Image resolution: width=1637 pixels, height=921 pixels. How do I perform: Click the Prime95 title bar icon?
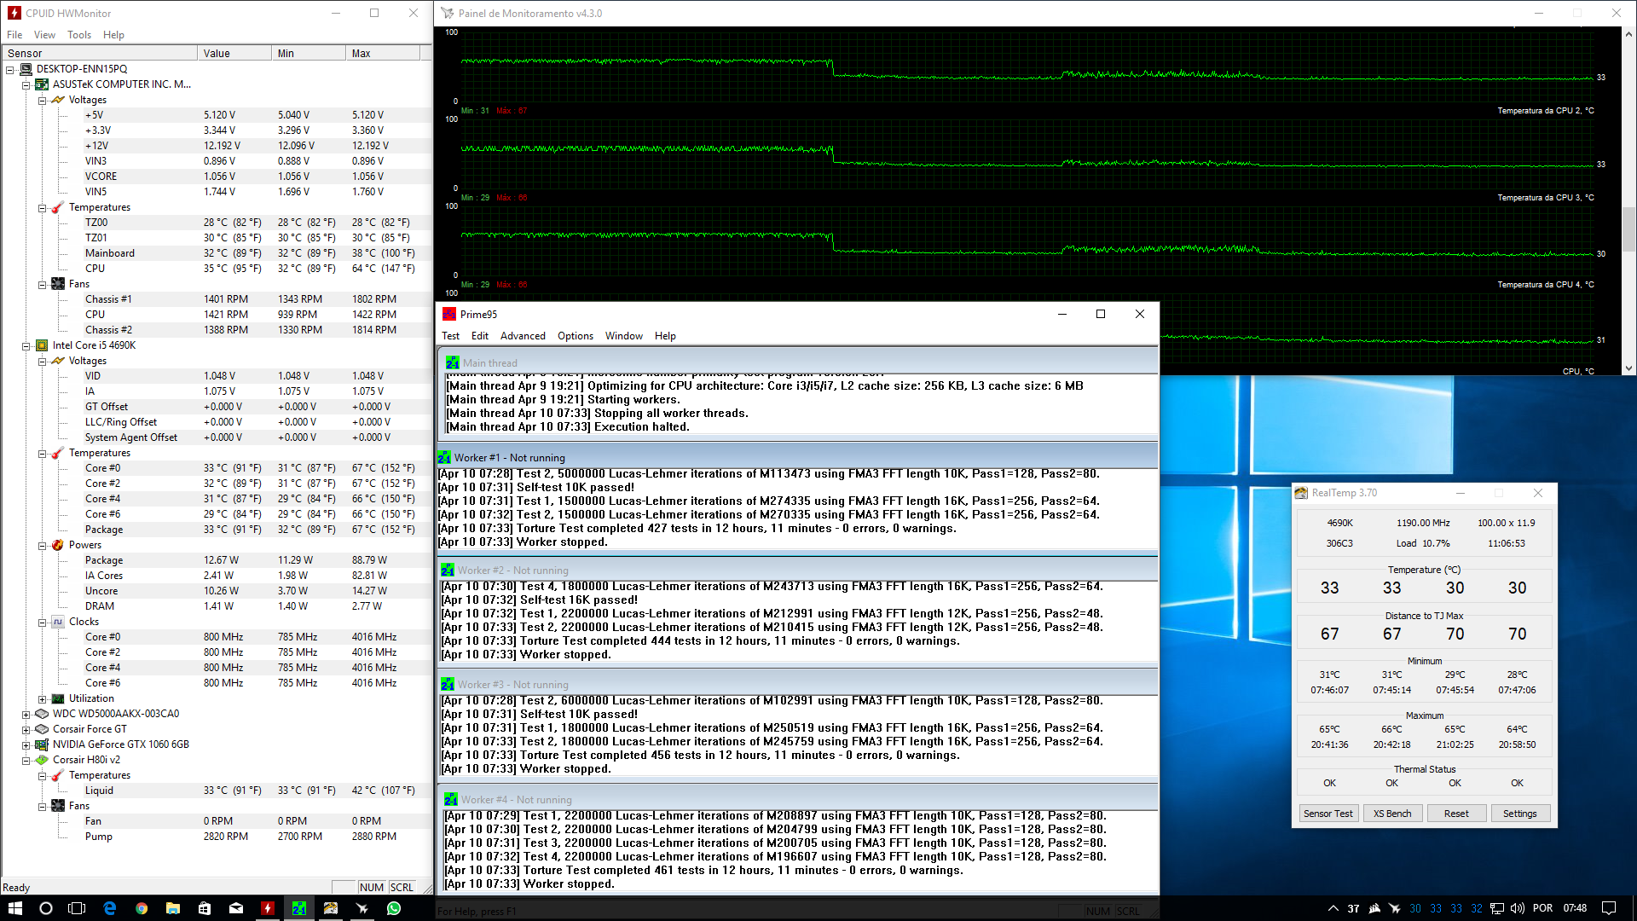(449, 314)
